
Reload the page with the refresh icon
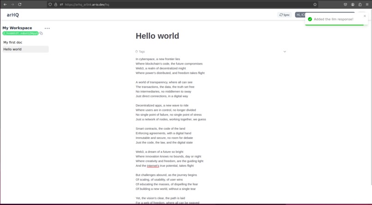click(x=20, y=4)
